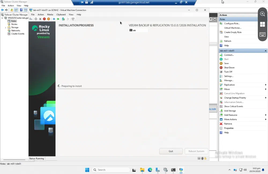Click Turn Off in Actions pane
Viewport: 268px width, 174px height.
coord(228,72)
